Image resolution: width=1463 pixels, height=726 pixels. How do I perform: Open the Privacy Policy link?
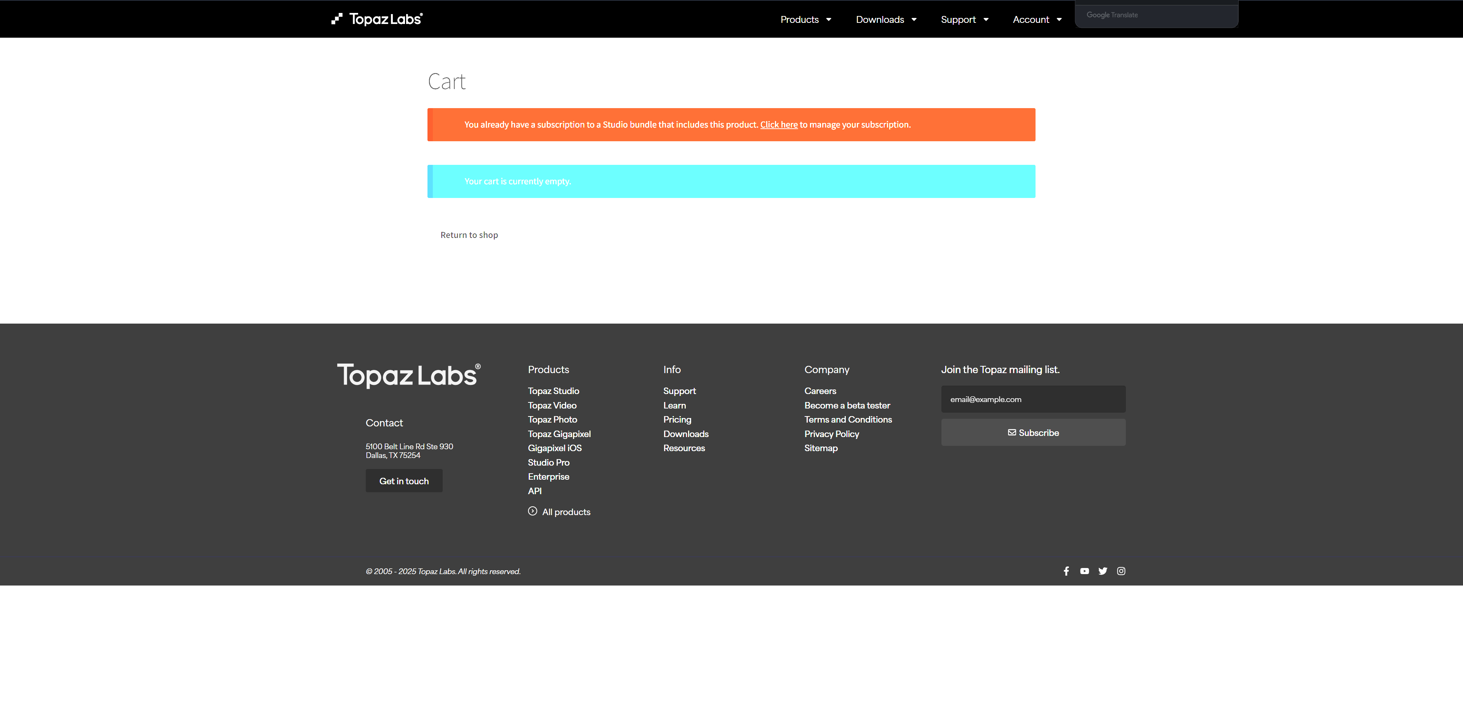tap(831, 434)
